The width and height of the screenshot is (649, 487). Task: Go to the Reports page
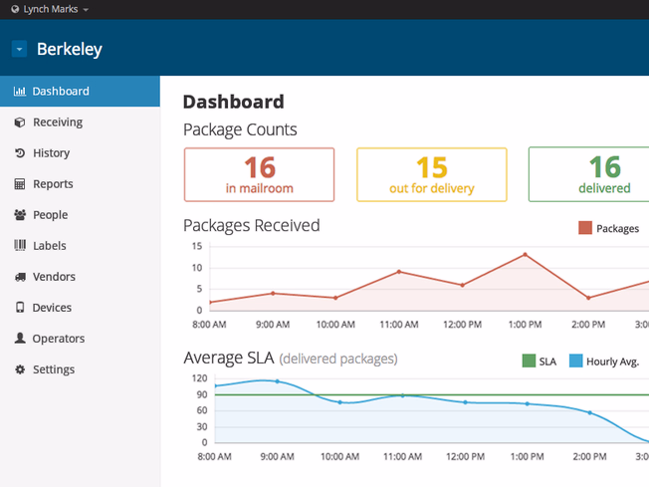pyautogui.click(x=53, y=184)
